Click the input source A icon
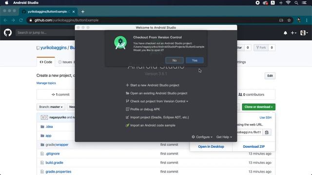 (x=273, y=2)
